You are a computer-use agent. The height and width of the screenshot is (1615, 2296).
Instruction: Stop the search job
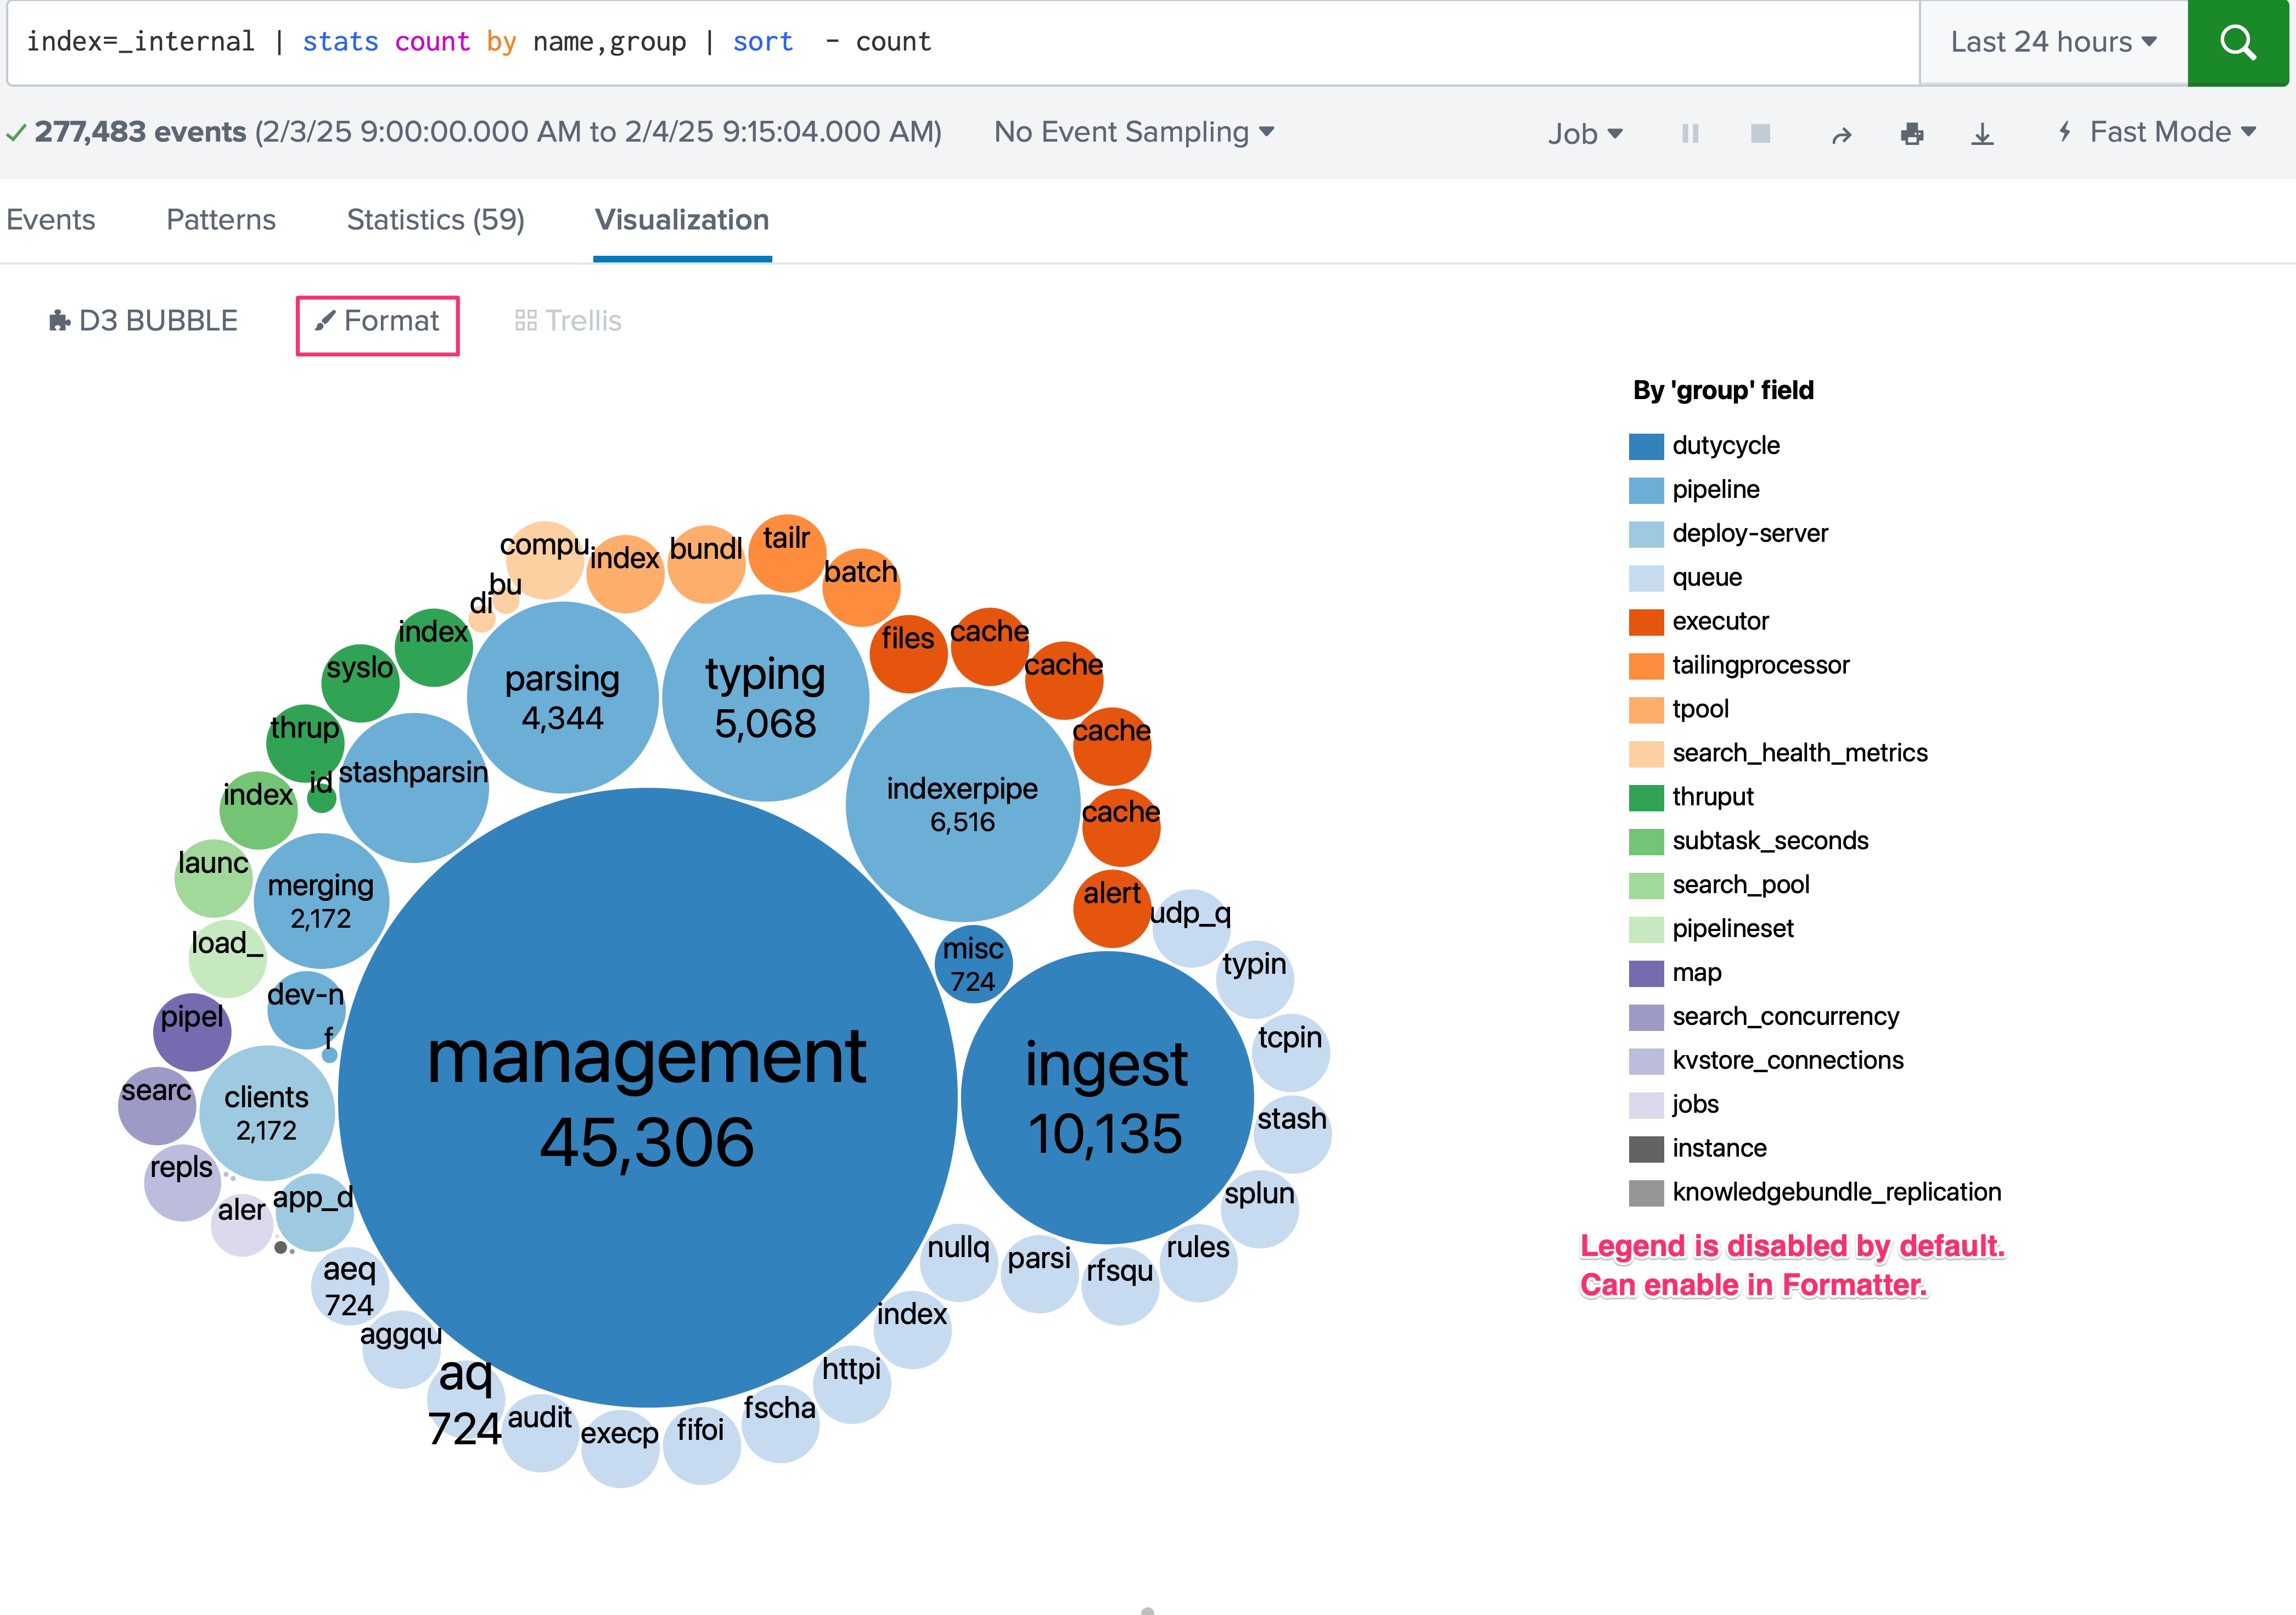(1761, 133)
